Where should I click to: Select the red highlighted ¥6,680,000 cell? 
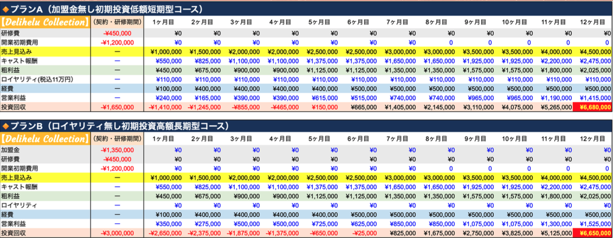(x=592, y=107)
